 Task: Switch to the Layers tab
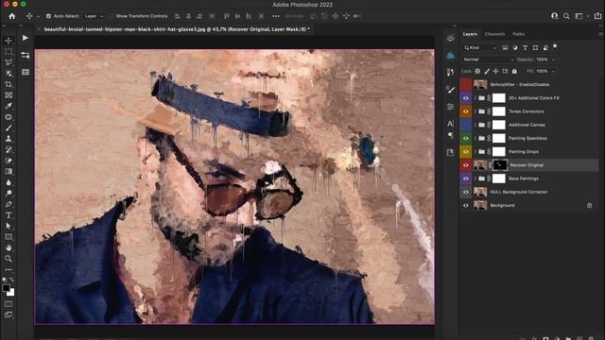tap(470, 34)
